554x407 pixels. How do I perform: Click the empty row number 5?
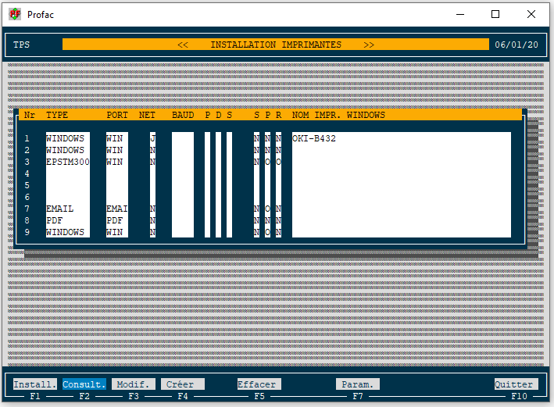27,186
